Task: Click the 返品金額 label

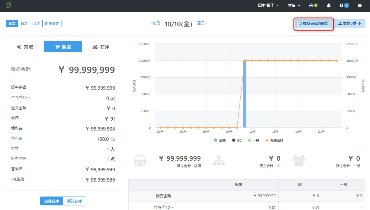Action: point(18,108)
